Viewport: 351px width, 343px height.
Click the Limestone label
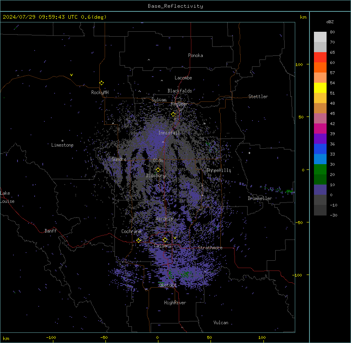[62, 145]
